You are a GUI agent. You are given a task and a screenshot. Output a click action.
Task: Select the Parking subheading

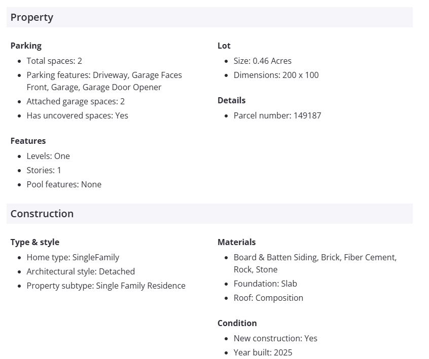point(26,46)
